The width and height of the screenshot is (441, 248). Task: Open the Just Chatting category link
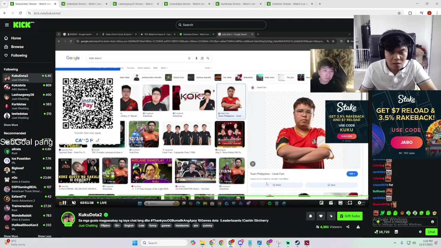tap(88, 226)
